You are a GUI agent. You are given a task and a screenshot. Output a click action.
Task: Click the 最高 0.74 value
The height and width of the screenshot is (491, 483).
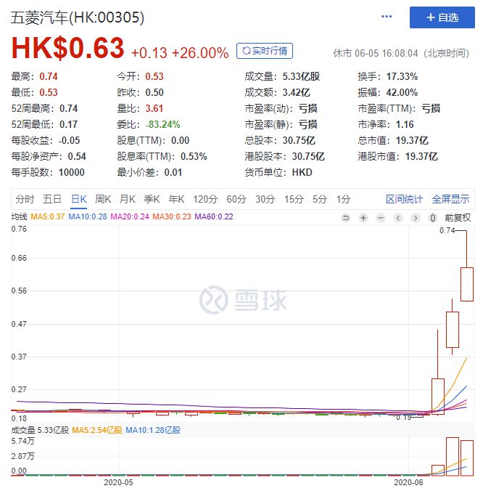point(49,76)
